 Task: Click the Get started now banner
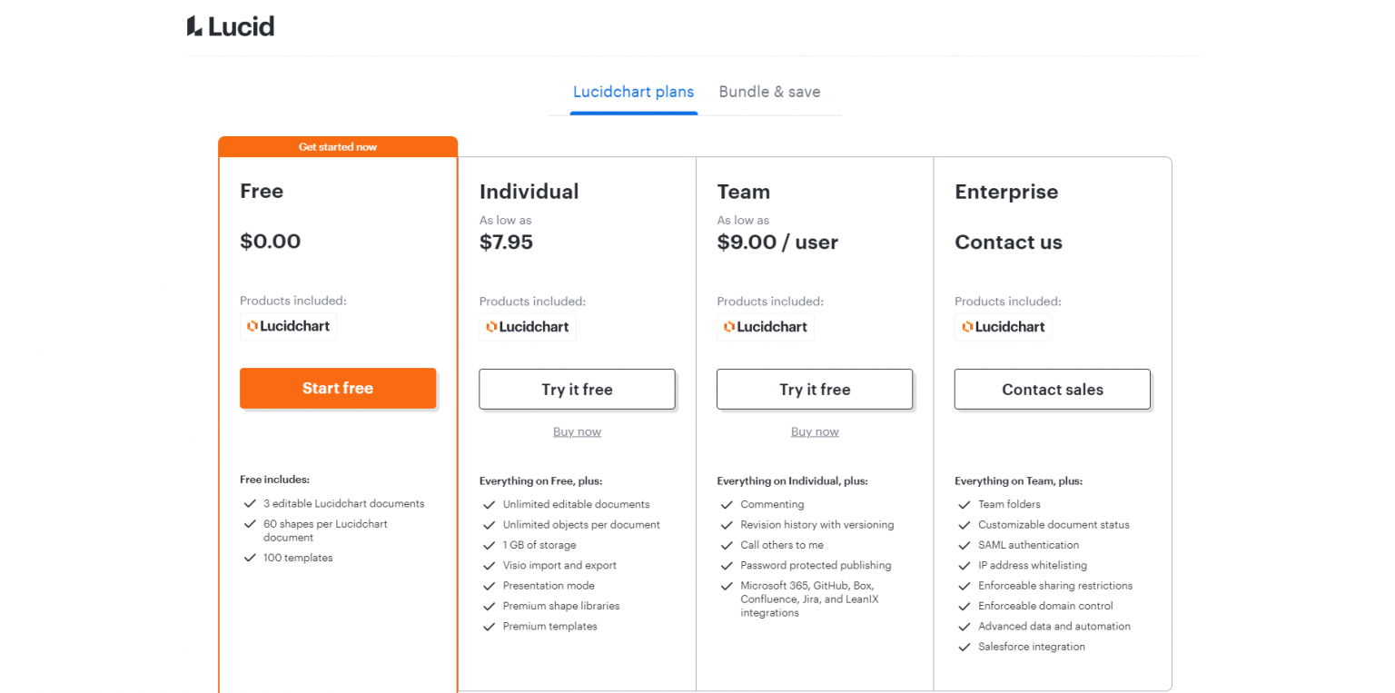(x=338, y=146)
